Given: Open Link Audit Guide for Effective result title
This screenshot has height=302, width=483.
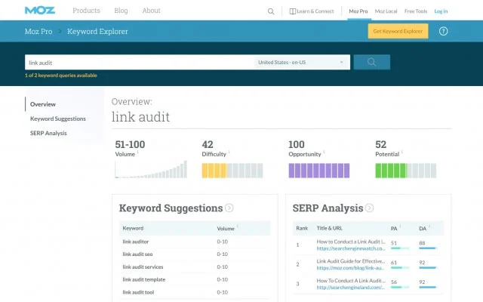Looking at the screenshot, I should [x=351, y=261].
